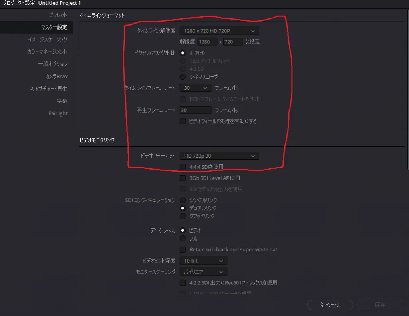Go to the Fairlight settings section
The height and width of the screenshot is (316, 409).
coord(58,114)
